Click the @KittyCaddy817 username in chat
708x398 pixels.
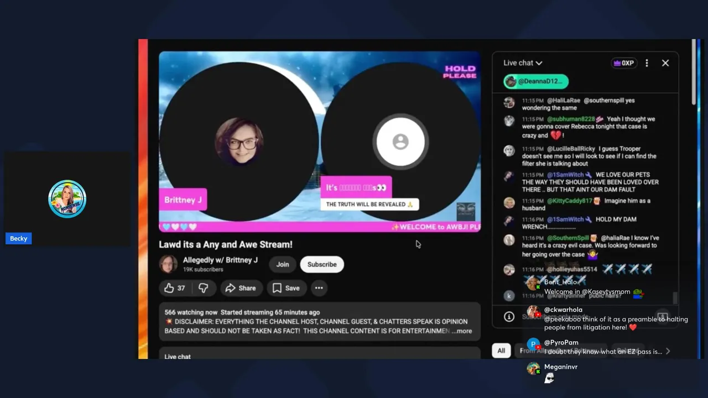[570, 201]
